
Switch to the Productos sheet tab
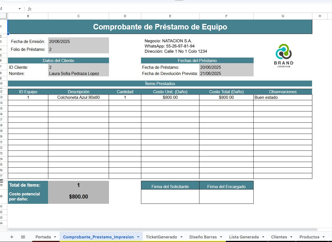coord(309,237)
